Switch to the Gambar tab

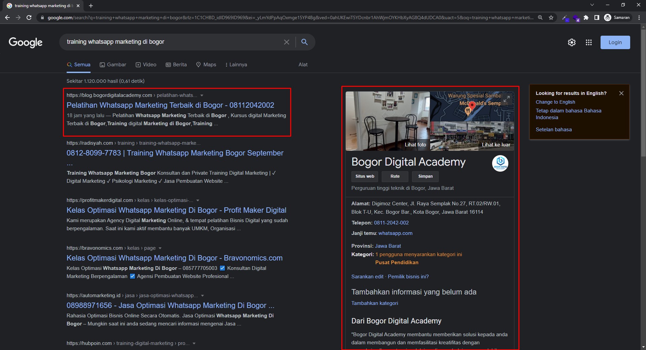[x=113, y=65]
